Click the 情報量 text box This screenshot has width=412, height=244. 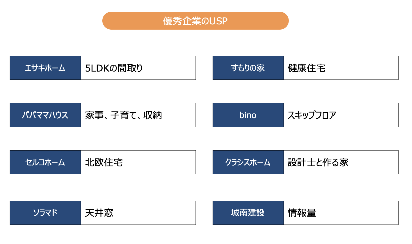click(x=341, y=213)
